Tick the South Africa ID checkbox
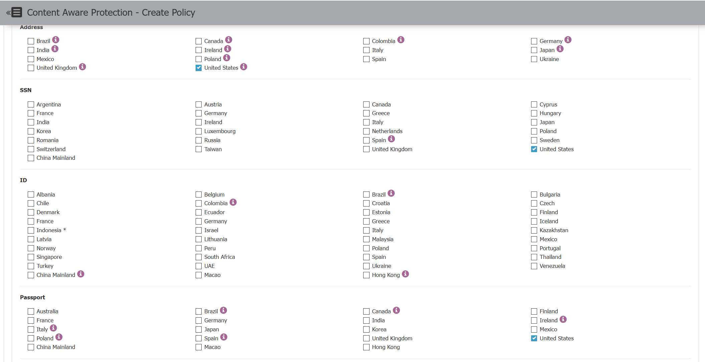Image resolution: width=705 pixels, height=362 pixels. pos(199,257)
